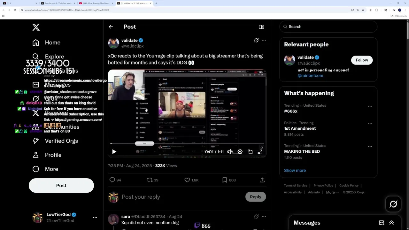This screenshot has height=230, width=409.
Task: Open more options on sara's reply
Action: tap(264, 217)
